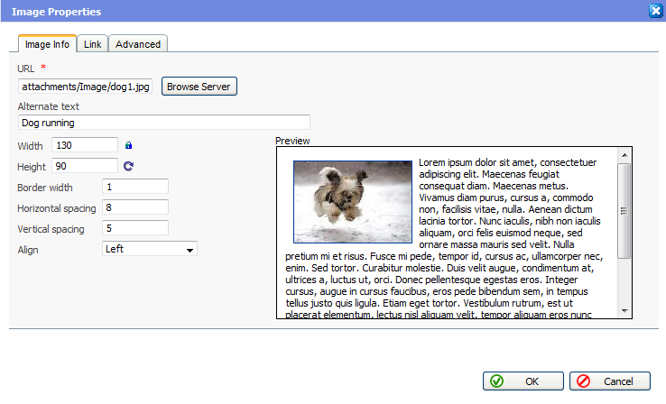
Task: Close the Image Properties dialog
Action: [656, 11]
